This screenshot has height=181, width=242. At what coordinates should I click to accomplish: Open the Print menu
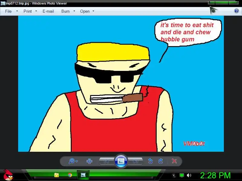click(x=28, y=11)
